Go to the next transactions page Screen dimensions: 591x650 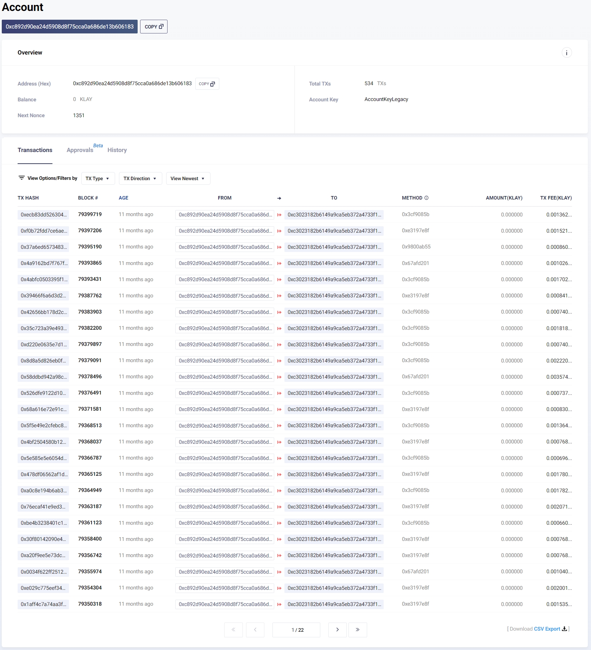click(x=337, y=630)
